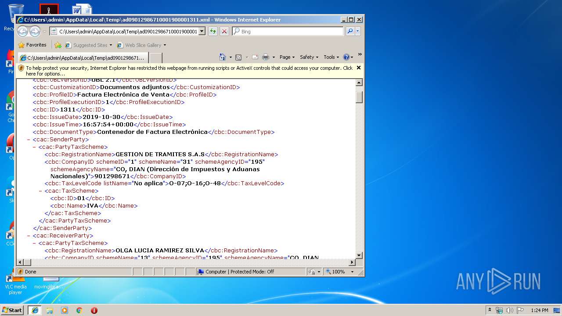Click the Help question mark icon
Viewport: 562px width, 316px height.
(346, 57)
